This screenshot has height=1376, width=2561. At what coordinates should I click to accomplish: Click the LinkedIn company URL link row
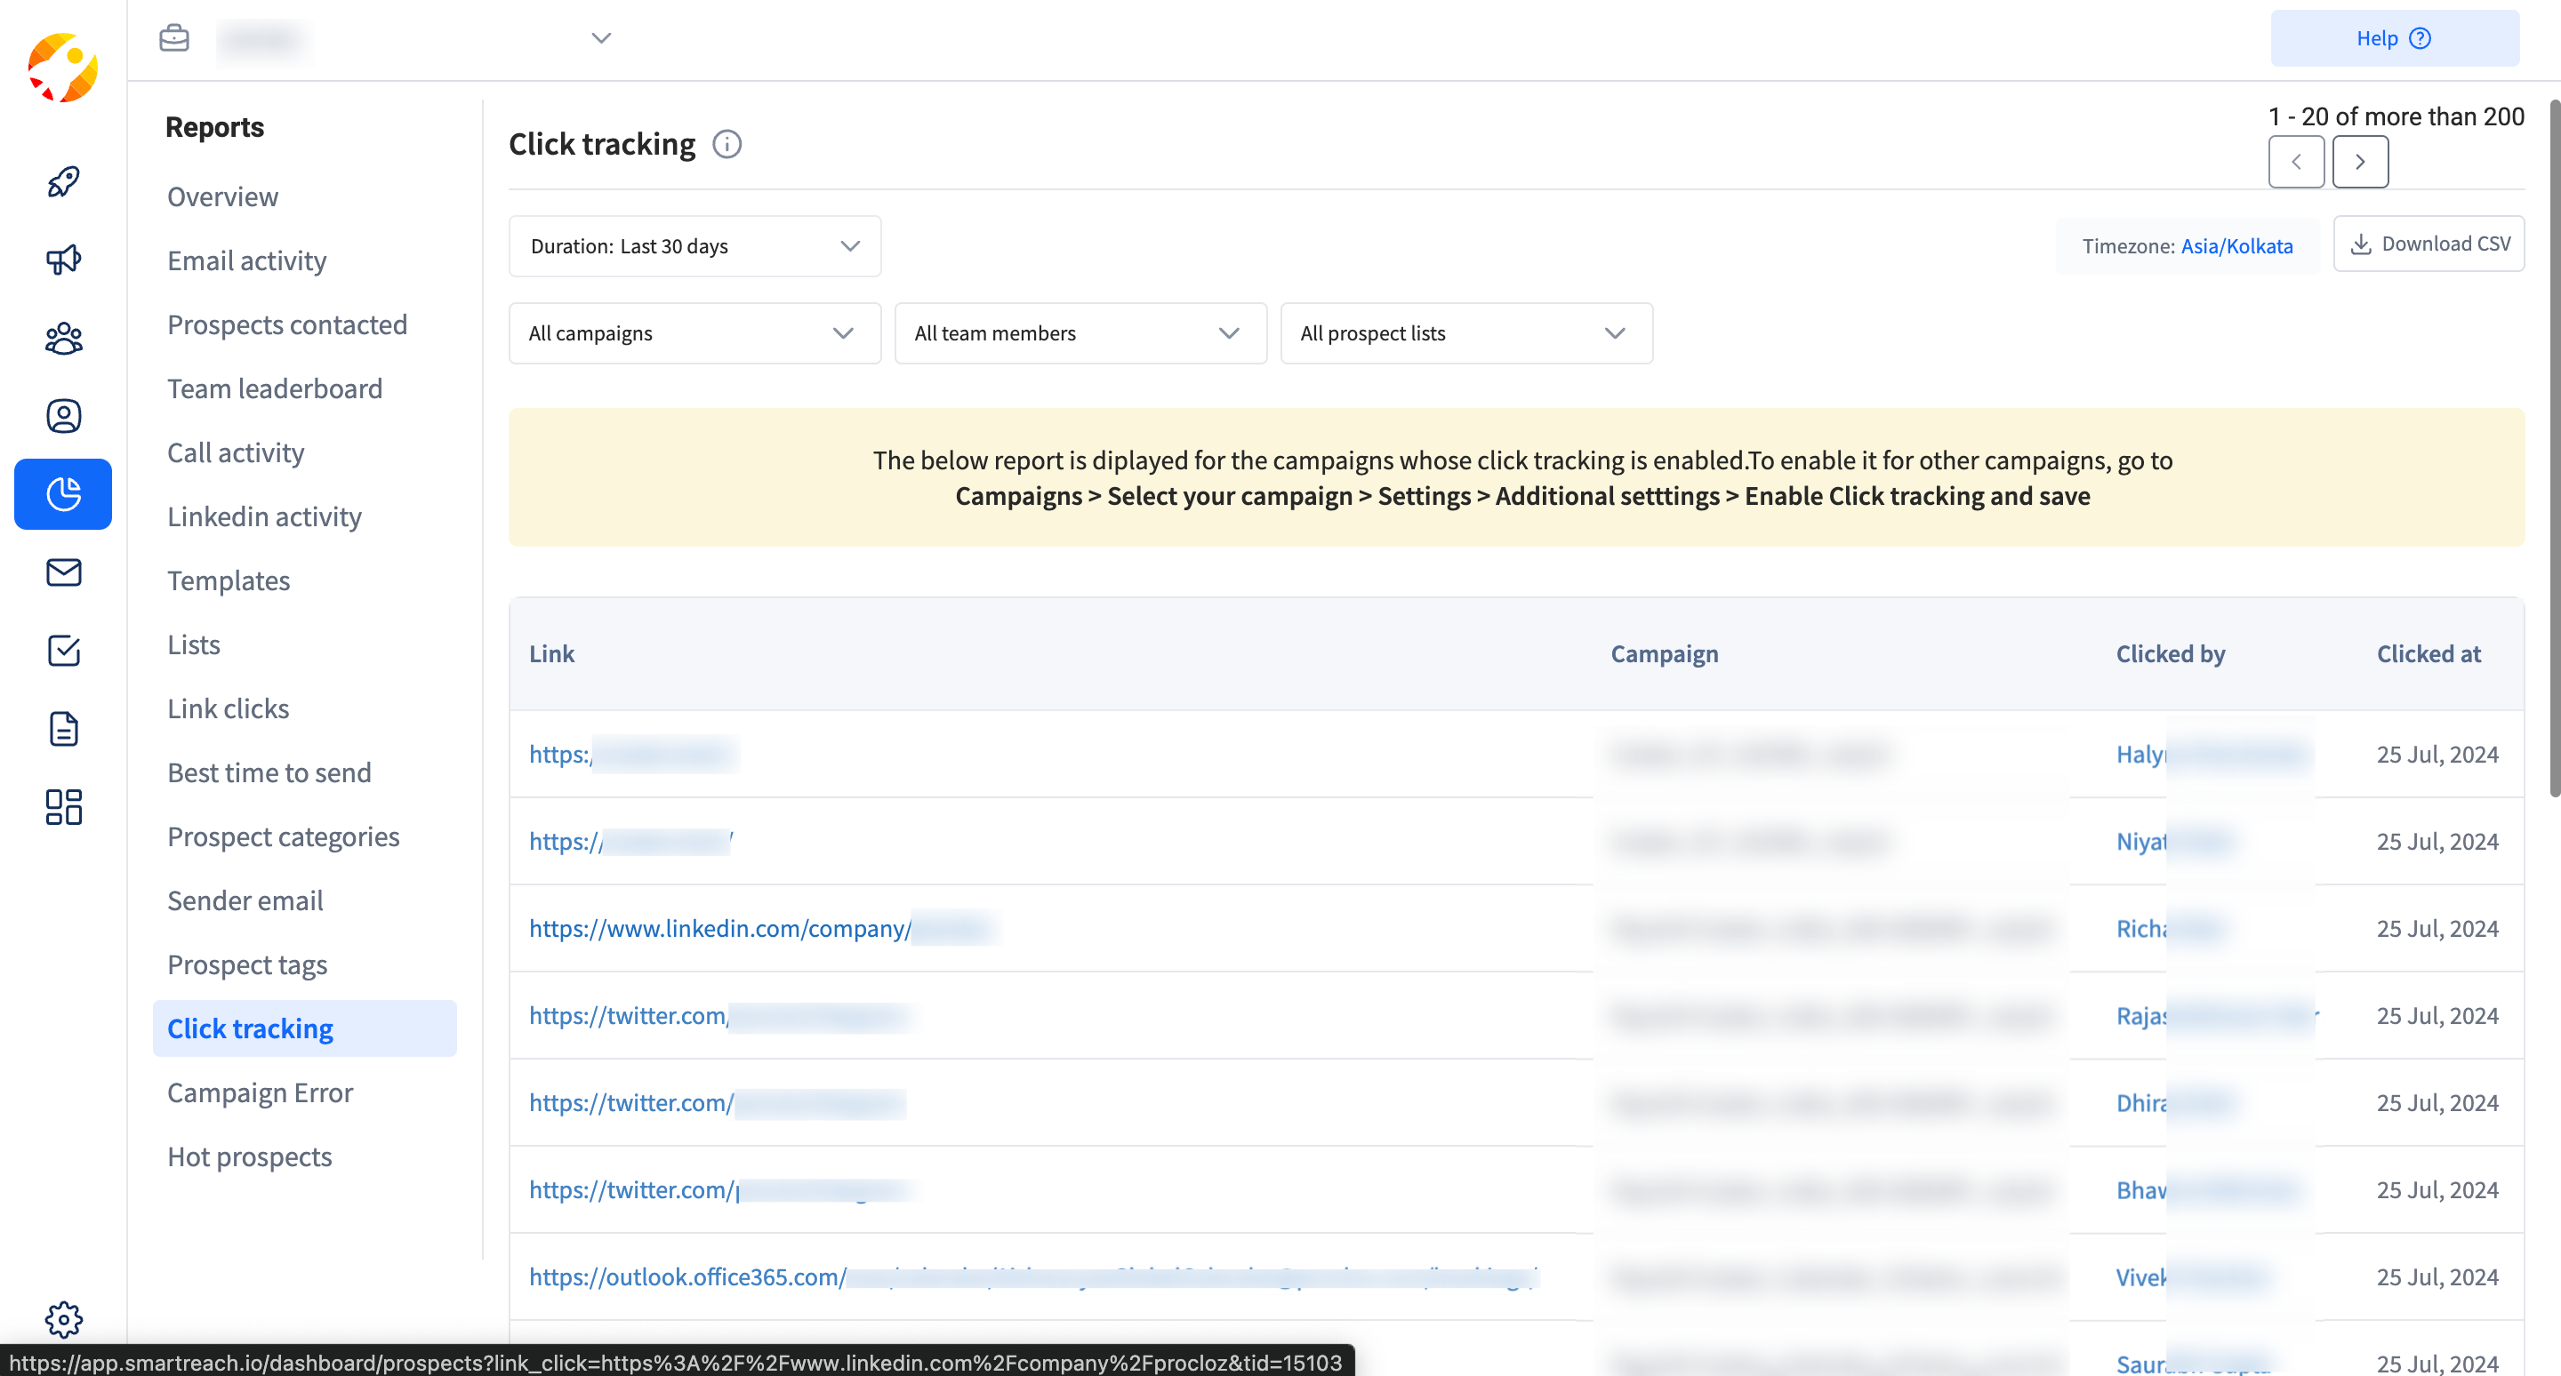[763, 927]
